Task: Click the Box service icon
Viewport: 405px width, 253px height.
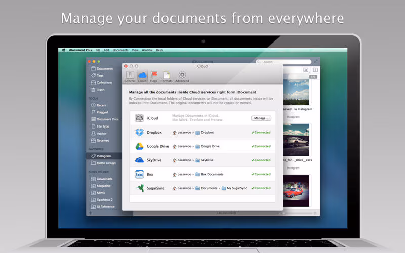Action: pos(140,174)
